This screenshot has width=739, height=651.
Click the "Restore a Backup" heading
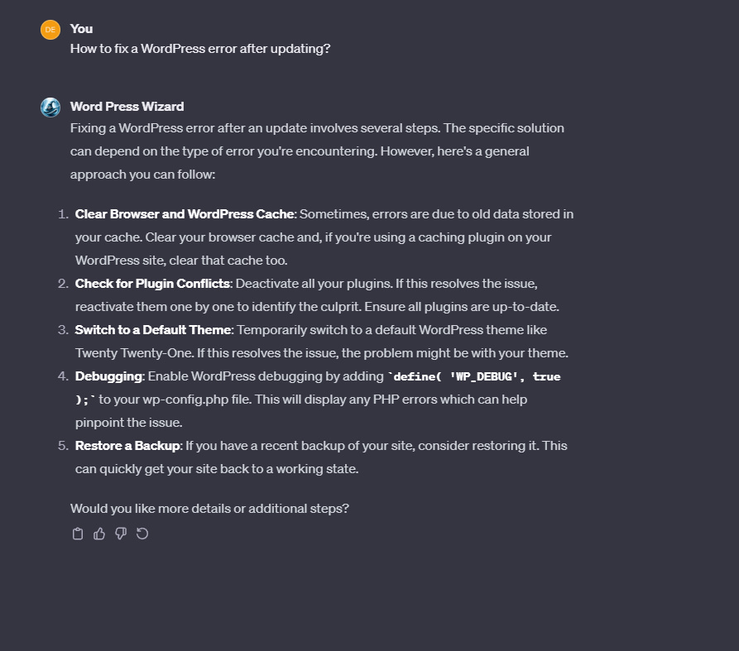pyautogui.click(x=127, y=446)
